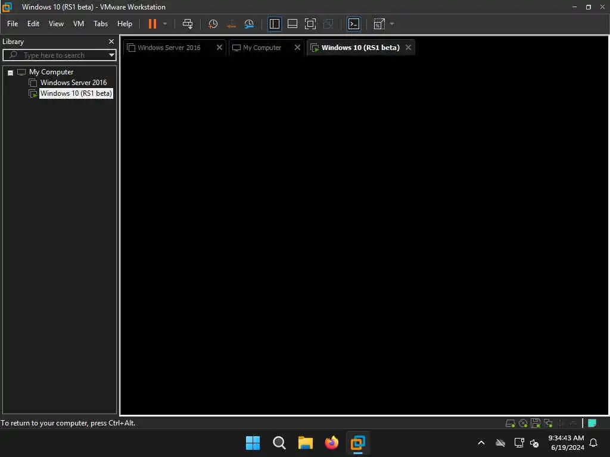Click the dimmed USB device status icon
The height and width of the screenshot is (457, 610).
(x=561, y=423)
